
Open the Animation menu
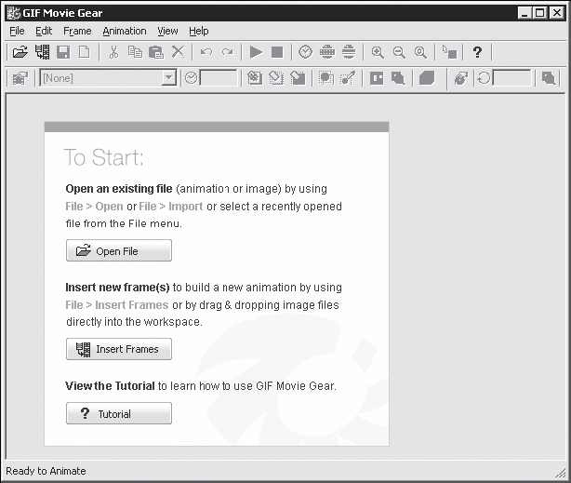[x=125, y=31]
